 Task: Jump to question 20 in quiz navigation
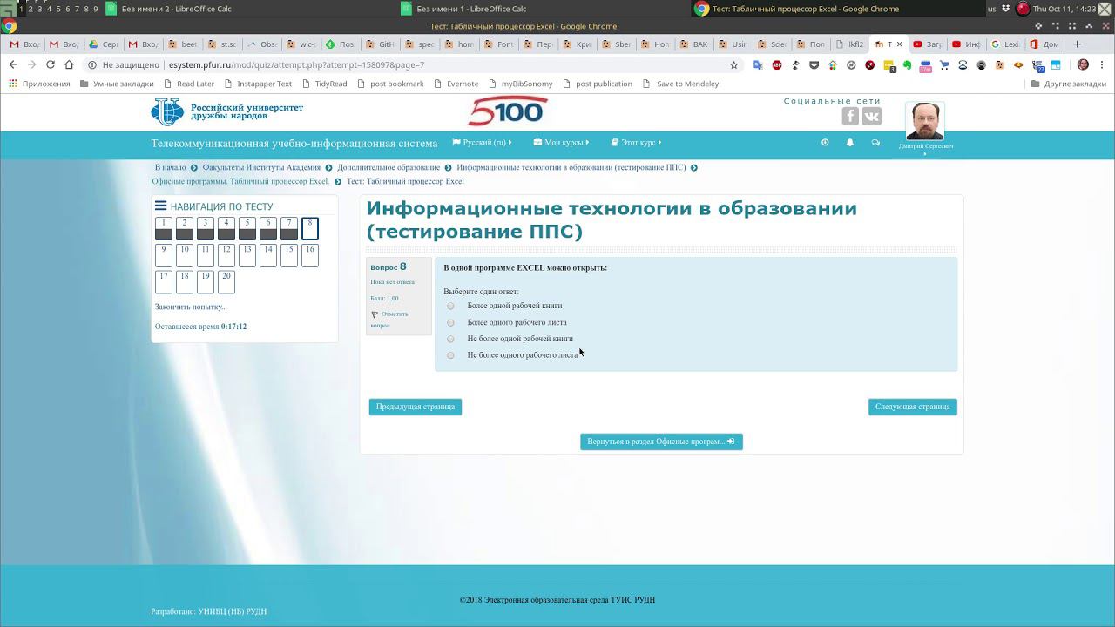(x=226, y=281)
